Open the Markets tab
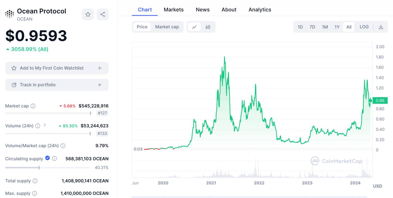Viewport: 393px width, 198px height. tap(173, 10)
